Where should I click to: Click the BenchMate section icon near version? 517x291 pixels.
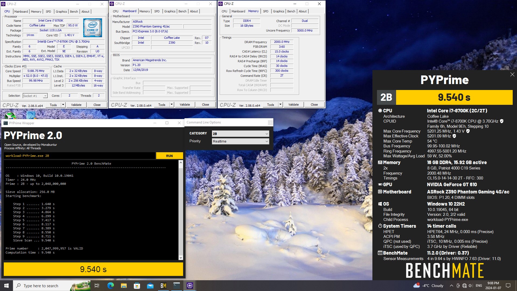(x=380, y=253)
